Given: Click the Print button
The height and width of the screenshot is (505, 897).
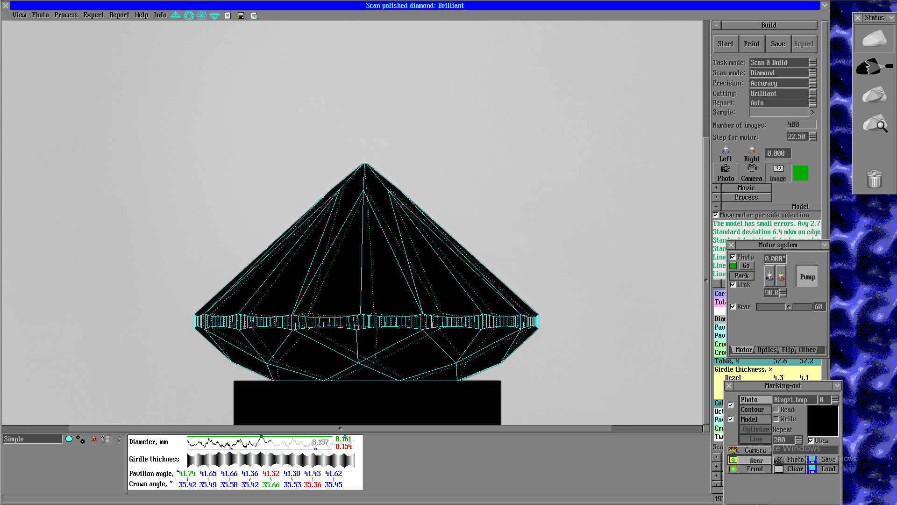Looking at the screenshot, I should point(752,44).
